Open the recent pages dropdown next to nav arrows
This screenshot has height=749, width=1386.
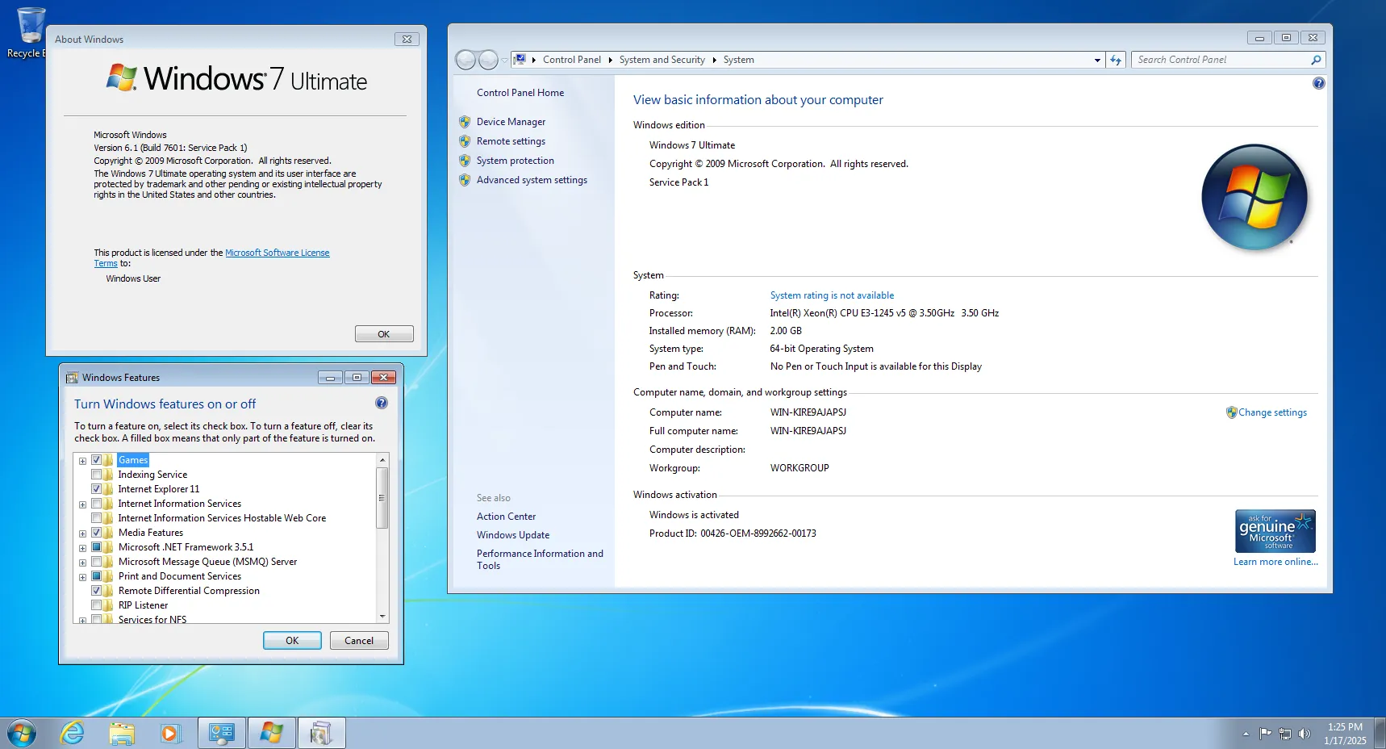(505, 60)
